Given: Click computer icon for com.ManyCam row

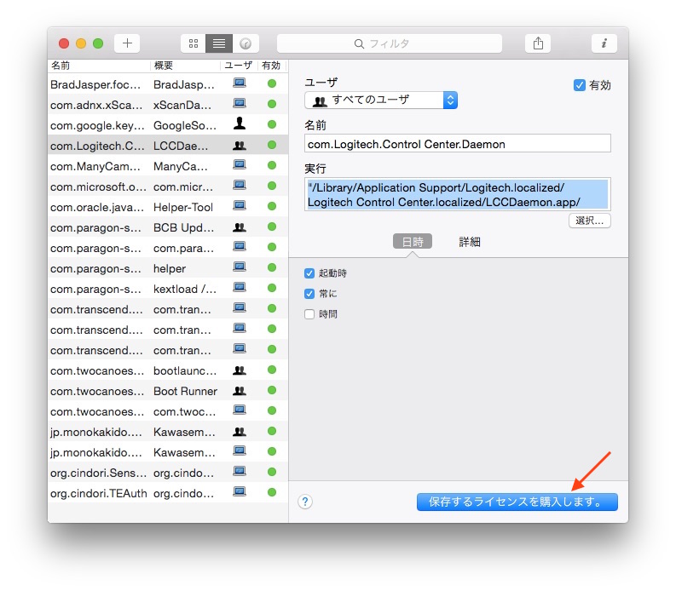Looking at the screenshot, I should pyautogui.click(x=240, y=164).
